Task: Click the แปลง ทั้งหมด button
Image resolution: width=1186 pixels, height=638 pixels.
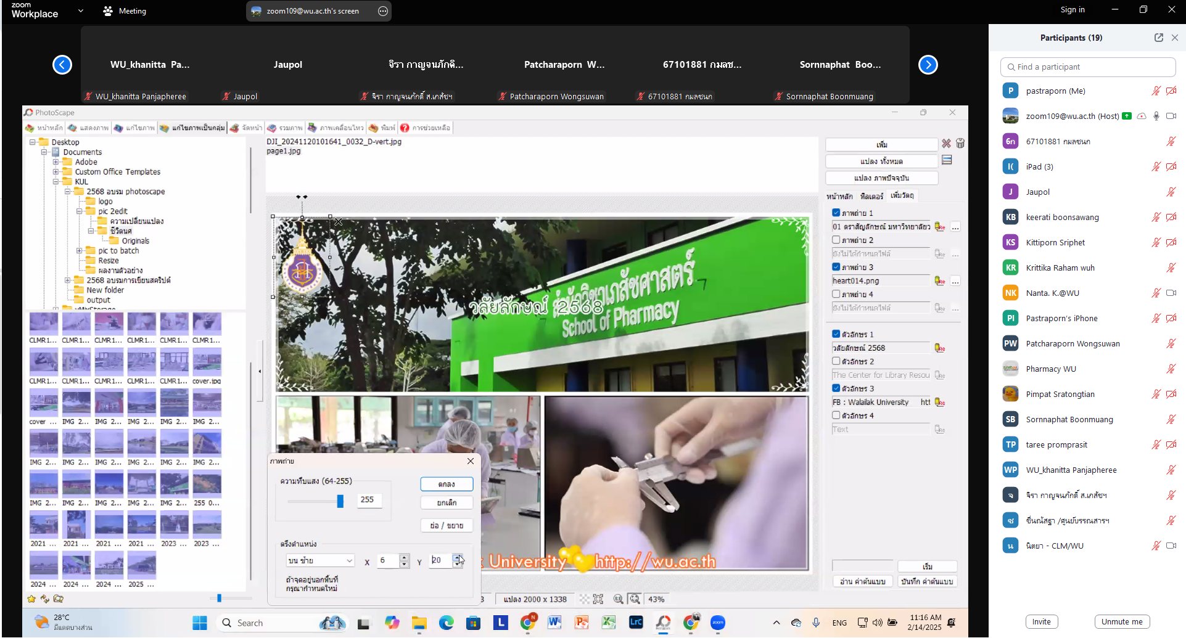Action: click(x=881, y=161)
